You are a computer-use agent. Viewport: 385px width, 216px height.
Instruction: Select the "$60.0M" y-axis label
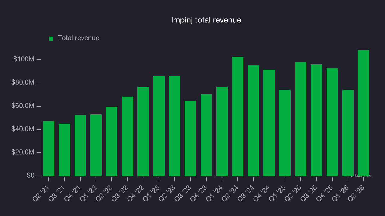(23, 106)
